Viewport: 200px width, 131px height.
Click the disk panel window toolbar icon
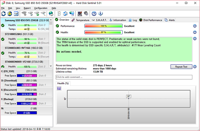tap(16, 14)
